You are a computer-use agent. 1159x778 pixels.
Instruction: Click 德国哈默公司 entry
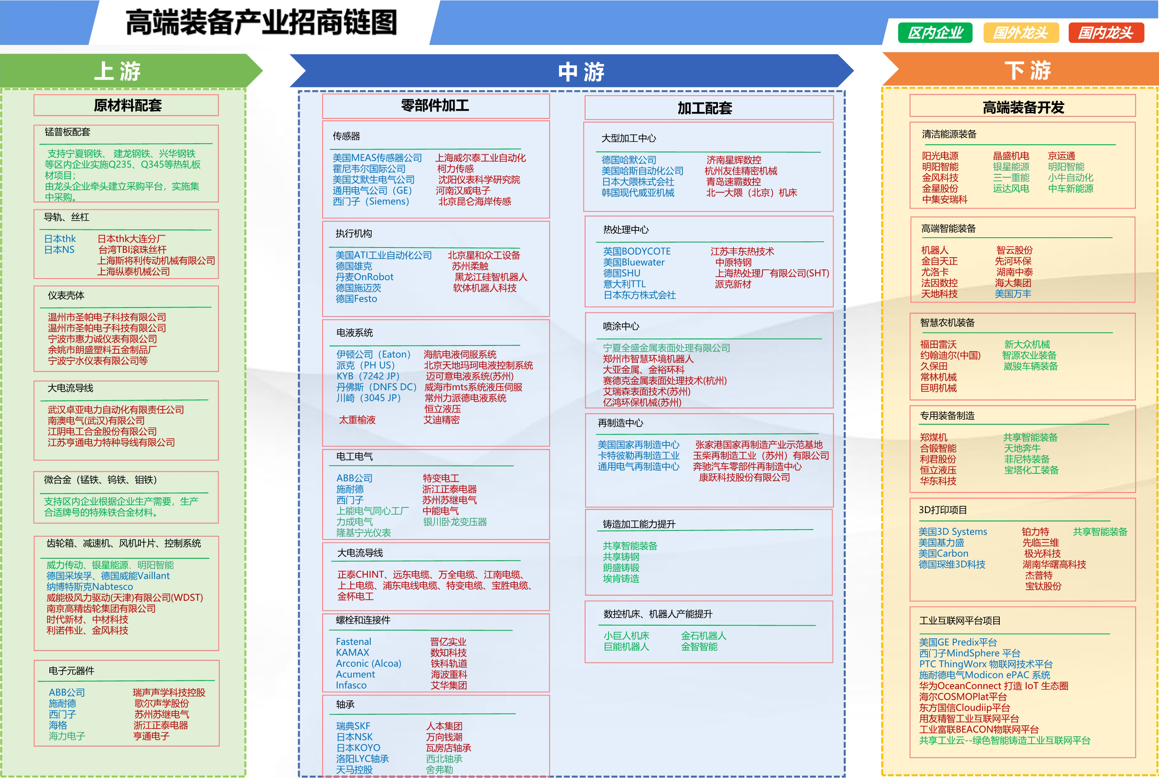click(x=629, y=160)
